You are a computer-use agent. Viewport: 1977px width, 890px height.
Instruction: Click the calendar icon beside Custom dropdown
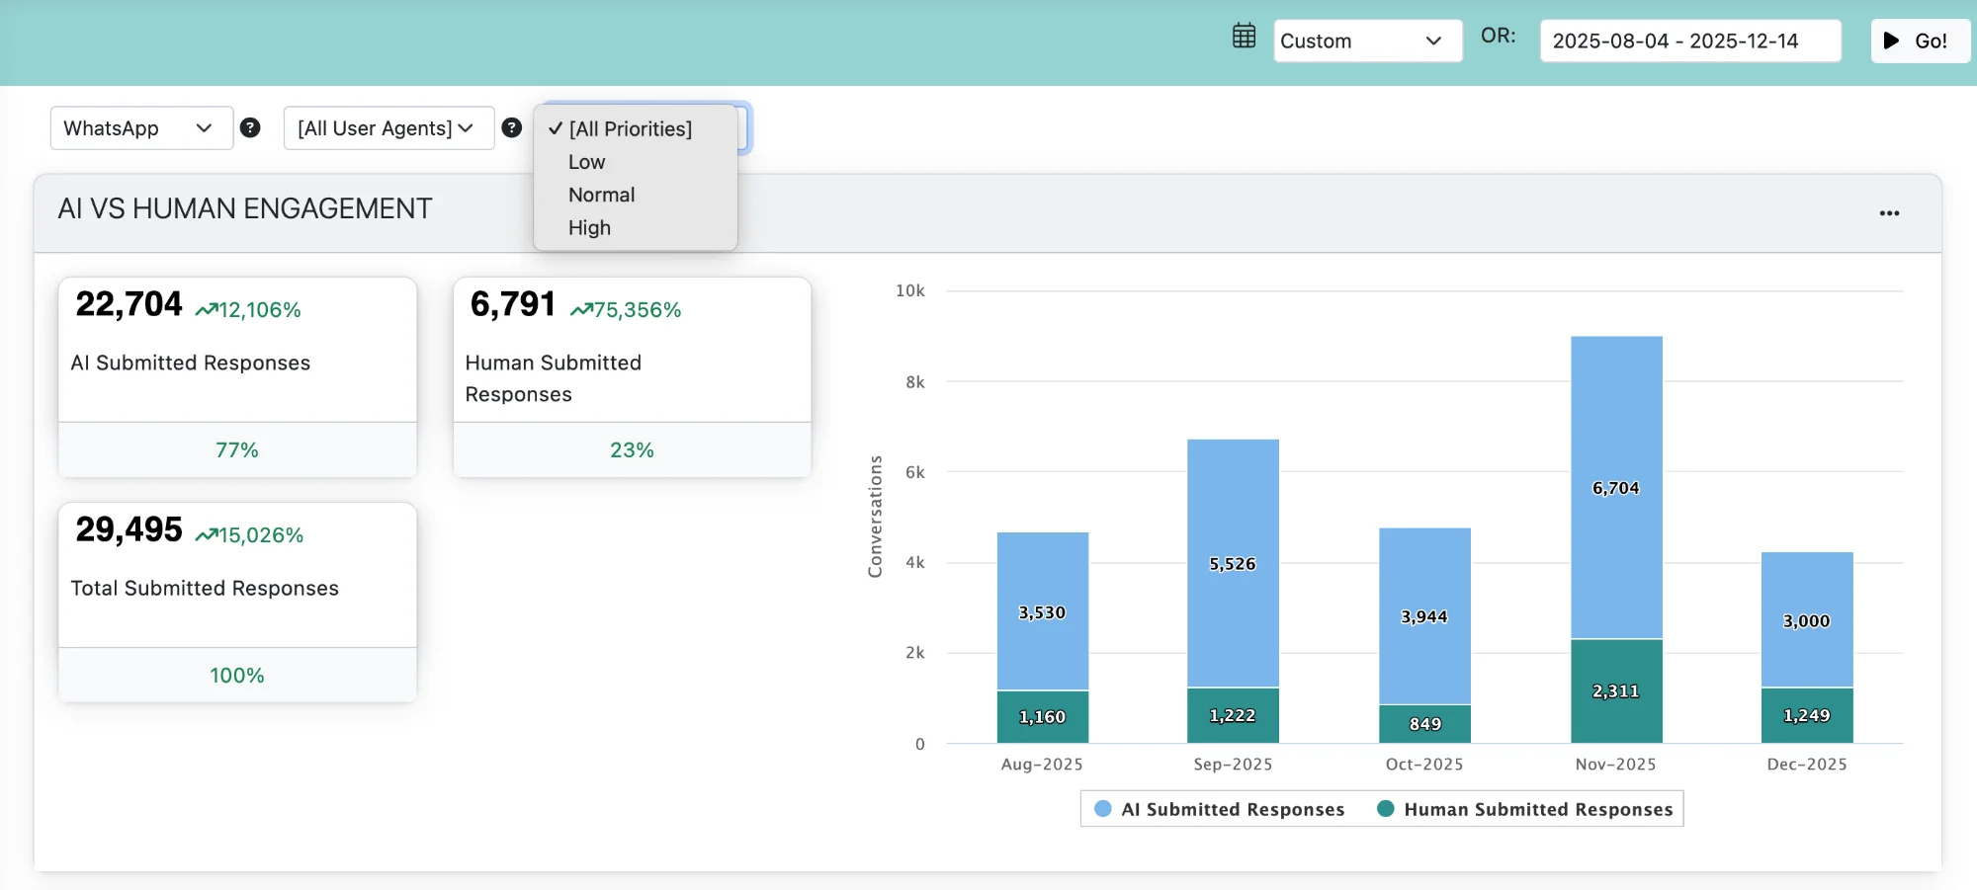[1244, 37]
